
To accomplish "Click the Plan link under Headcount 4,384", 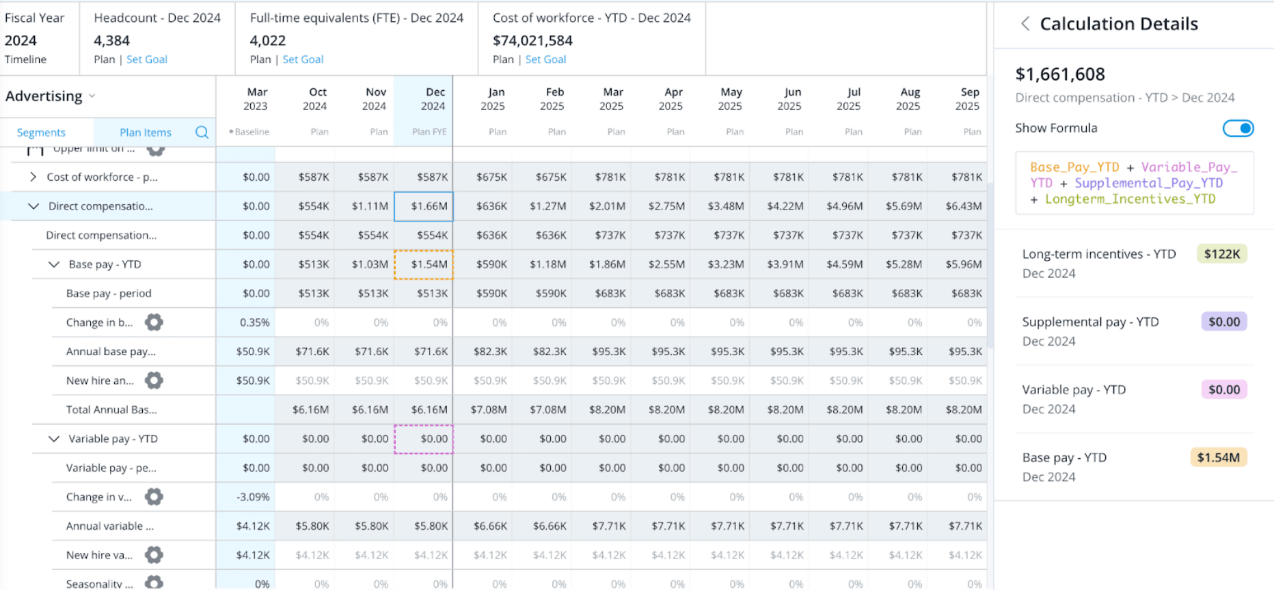I will (104, 59).
